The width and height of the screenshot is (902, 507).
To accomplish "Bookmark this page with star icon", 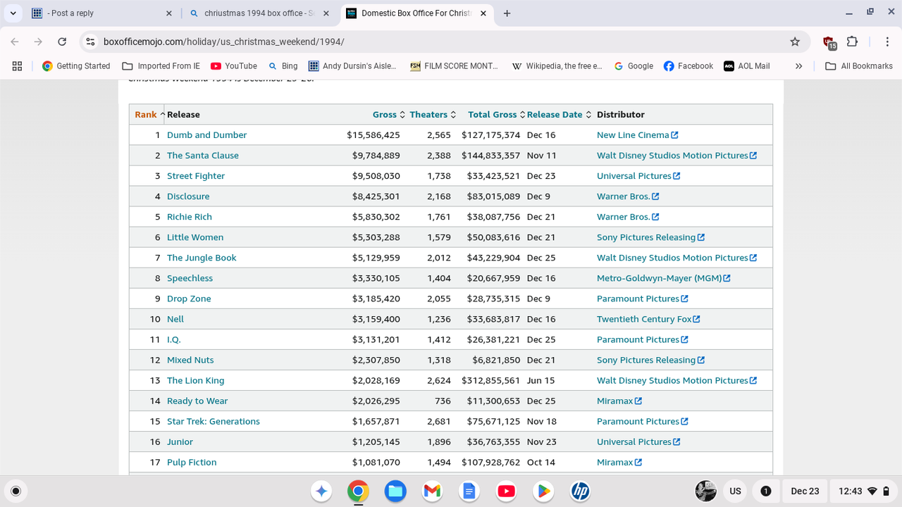I will pyautogui.click(x=795, y=42).
